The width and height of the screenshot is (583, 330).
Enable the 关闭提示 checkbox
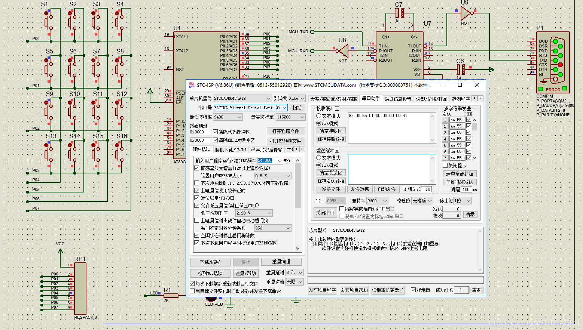point(445,166)
